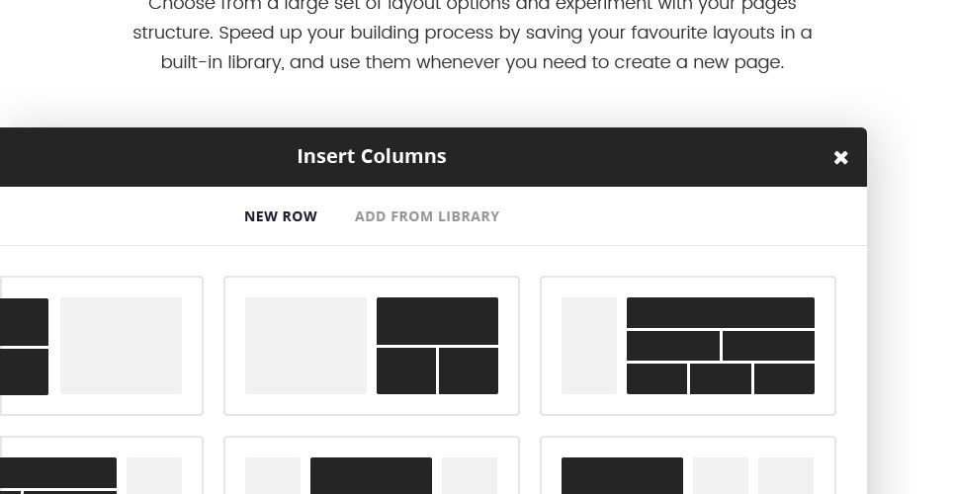This screenshot has width=954, height=494.
Task: Click wide dark block above two small dark squares
Action: point(437,321)
